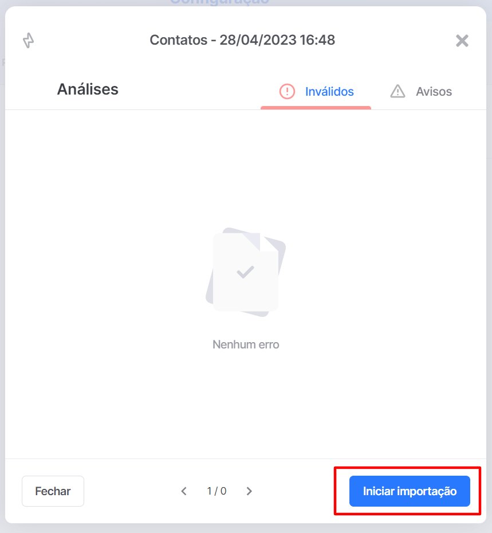Click the red underline beneath Inválidos

coord(316,108)
